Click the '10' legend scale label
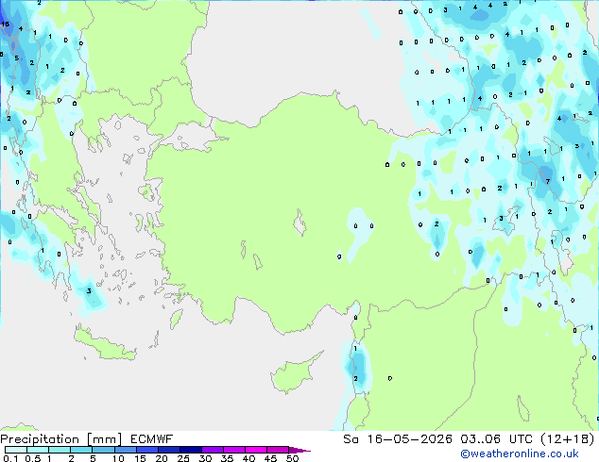 [x=118, y=458]
